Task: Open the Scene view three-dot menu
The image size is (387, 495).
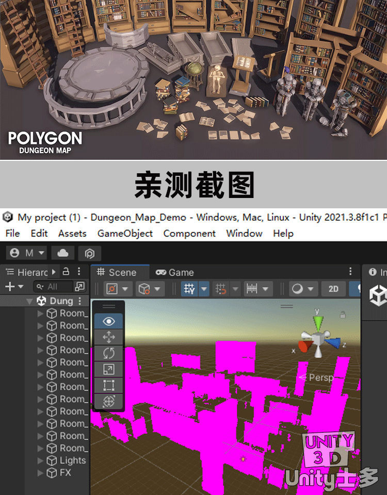Action: [350, 271]
